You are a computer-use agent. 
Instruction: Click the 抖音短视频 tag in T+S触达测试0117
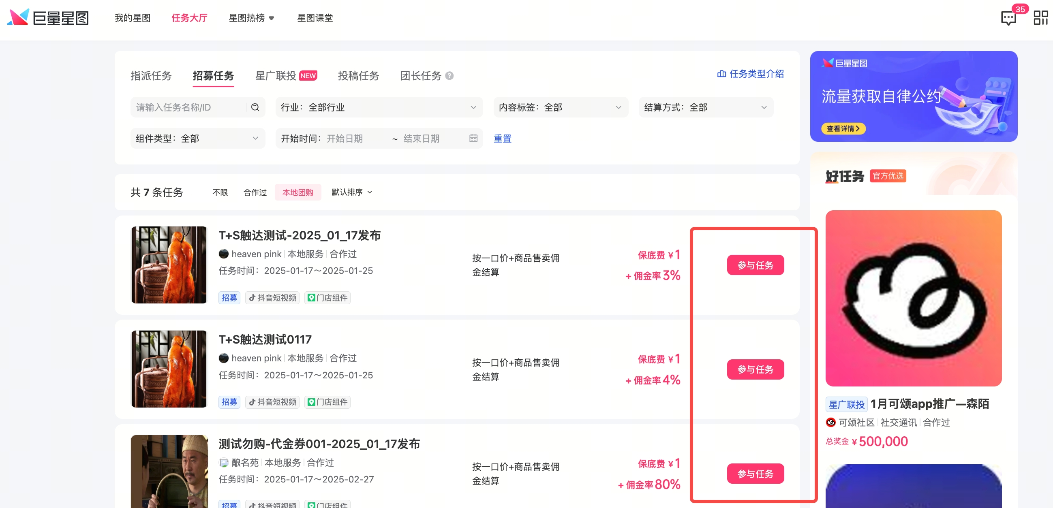point(272,402)
